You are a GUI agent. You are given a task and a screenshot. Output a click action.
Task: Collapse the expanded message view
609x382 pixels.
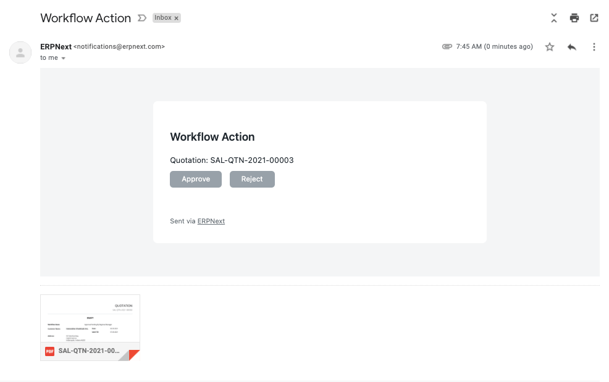554,18
